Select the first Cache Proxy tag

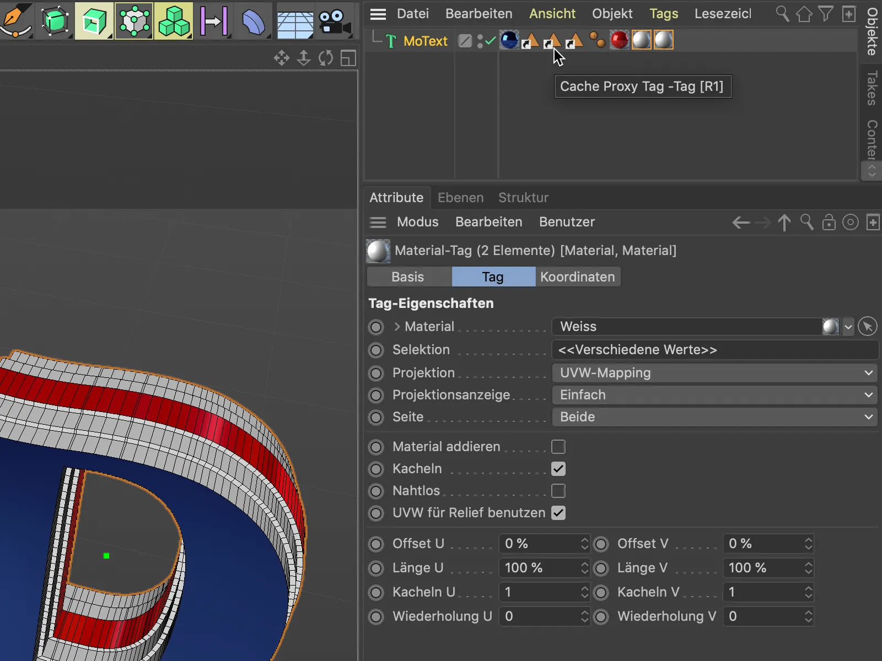530,41
